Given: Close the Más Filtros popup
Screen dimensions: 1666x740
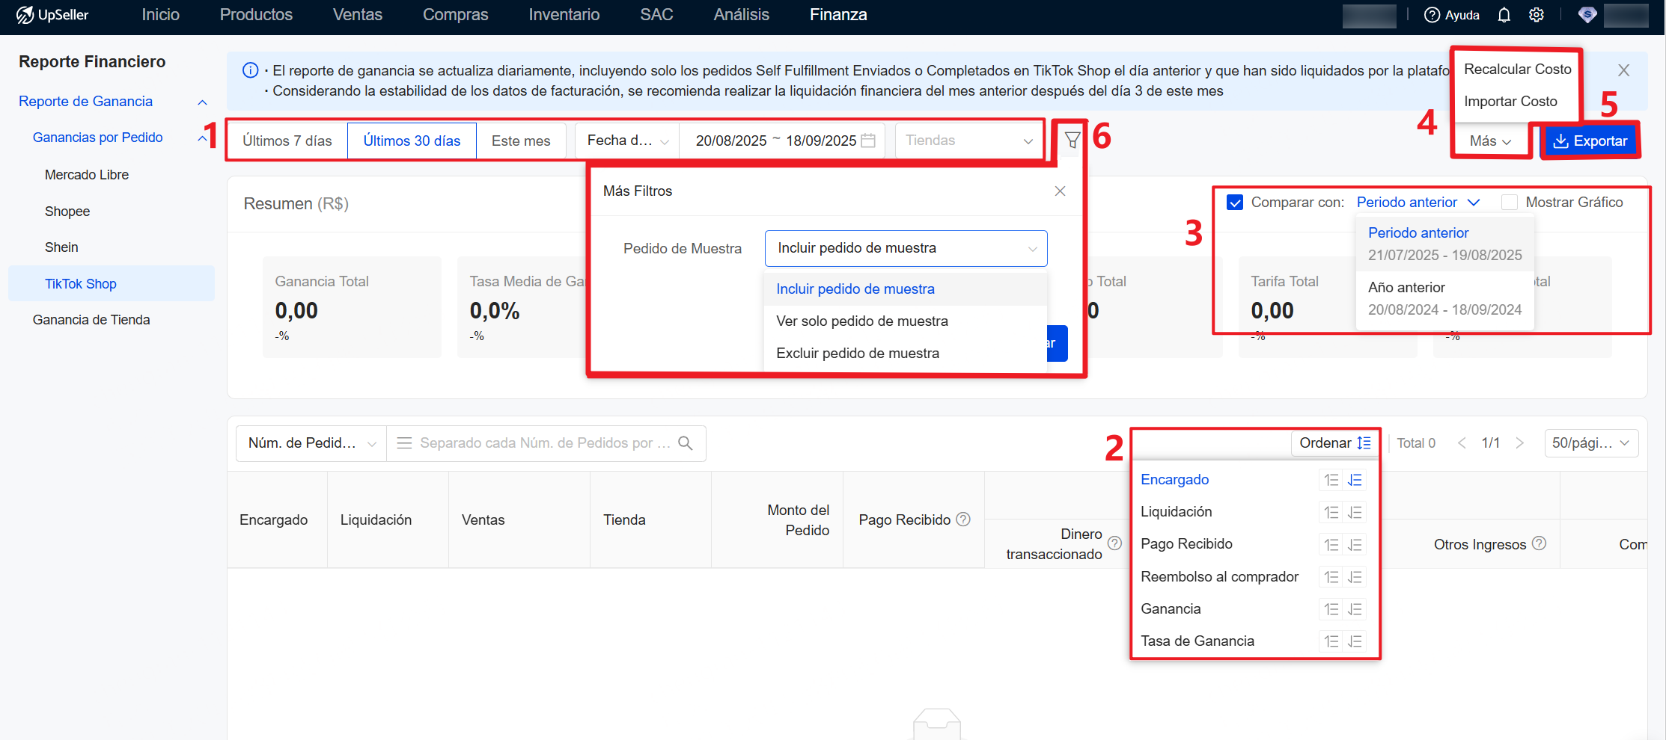Looking at the screenshot, I should pos(1060,191).
